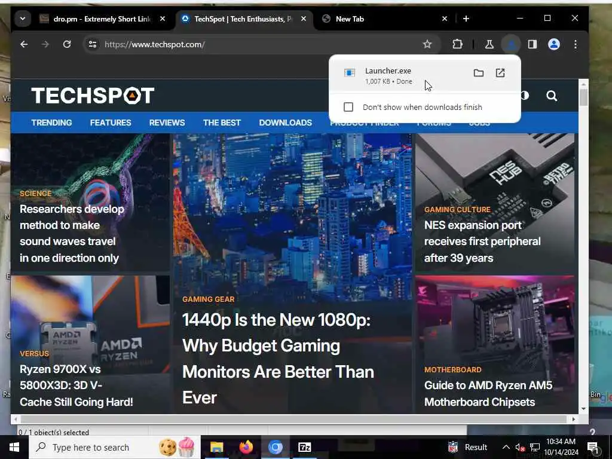Open the tab search dropdown arrow

coord(23,19)
